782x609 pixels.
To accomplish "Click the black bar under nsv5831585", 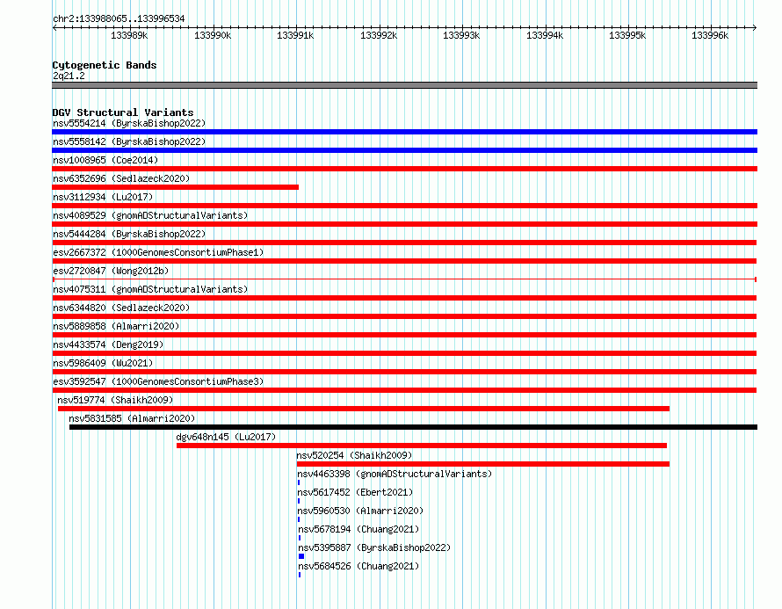I will (414, 427).
